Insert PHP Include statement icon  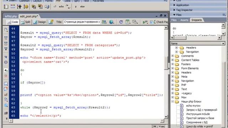[34, 6]
